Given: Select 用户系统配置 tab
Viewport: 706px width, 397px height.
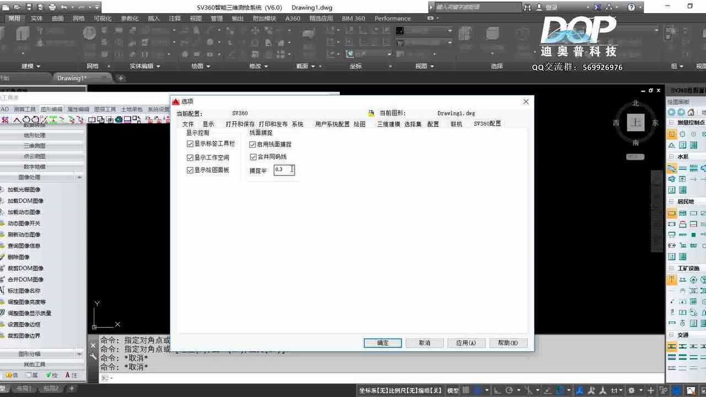Looking at the screenshot, I should (332, 124).
